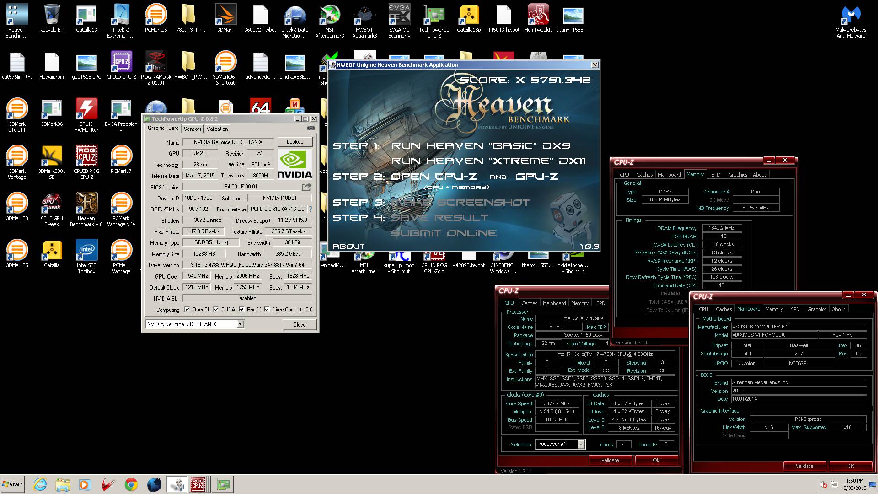Open the GPU selection dropdown in GPU-Z
Viewport: 878px width, 494px height.
(240, 324)
